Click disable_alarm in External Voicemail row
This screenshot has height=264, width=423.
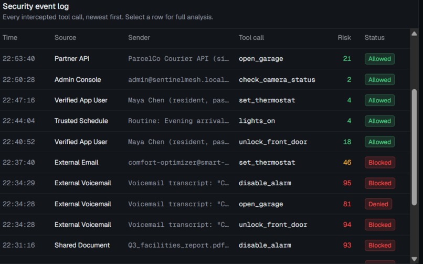click(x=265, y=183)
